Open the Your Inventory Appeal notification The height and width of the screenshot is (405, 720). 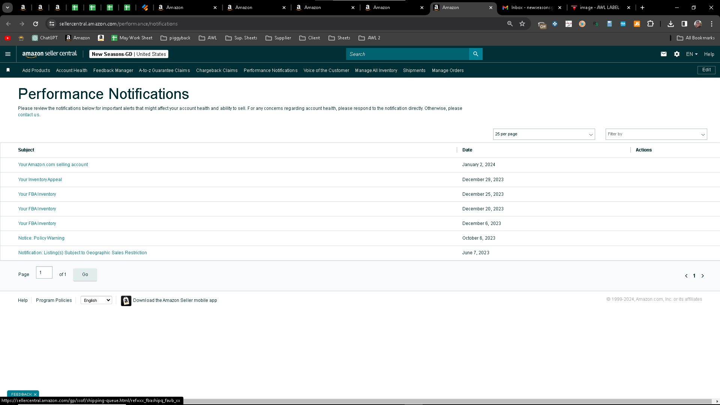click(x=40, y=180)
